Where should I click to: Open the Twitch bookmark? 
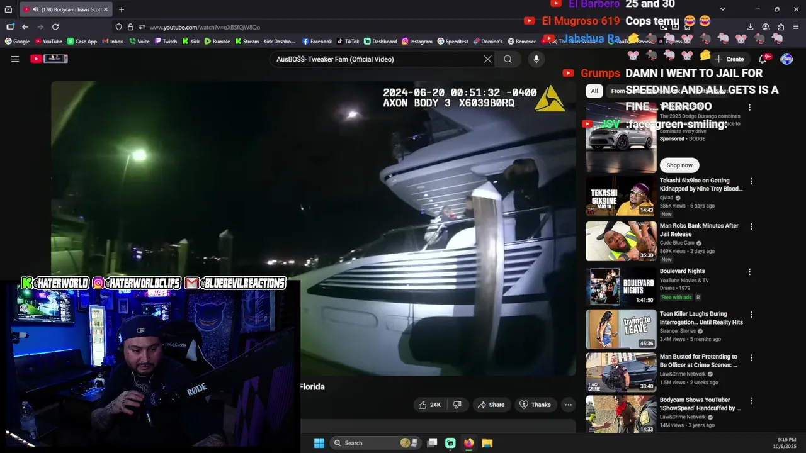click(166, 42)
